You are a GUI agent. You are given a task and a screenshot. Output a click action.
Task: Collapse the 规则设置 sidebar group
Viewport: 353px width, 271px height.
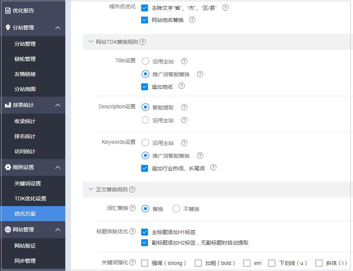[58, 167]
